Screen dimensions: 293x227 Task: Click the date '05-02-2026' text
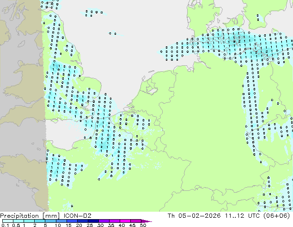click(x=199, y=215)
